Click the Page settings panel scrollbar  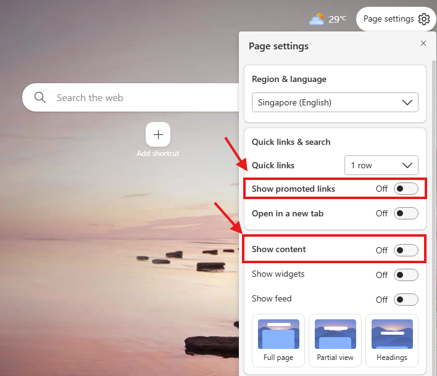[x=434, y=217]
